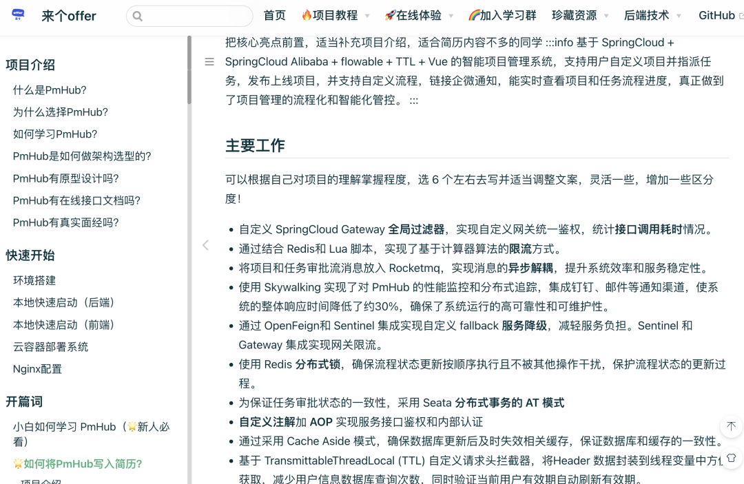Click the sidebar vertical scrollbar
Viewport: 744px width, 484px height.
click(189, 70)
